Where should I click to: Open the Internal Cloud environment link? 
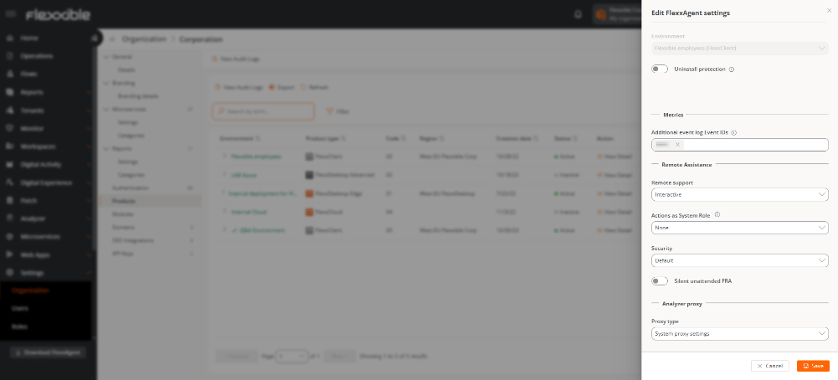pyautogui.click(x=249, y=212)
